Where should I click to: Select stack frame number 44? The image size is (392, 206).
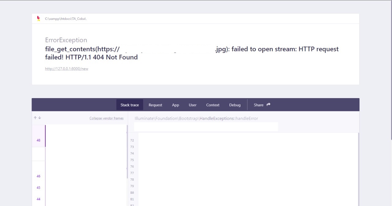39,199
